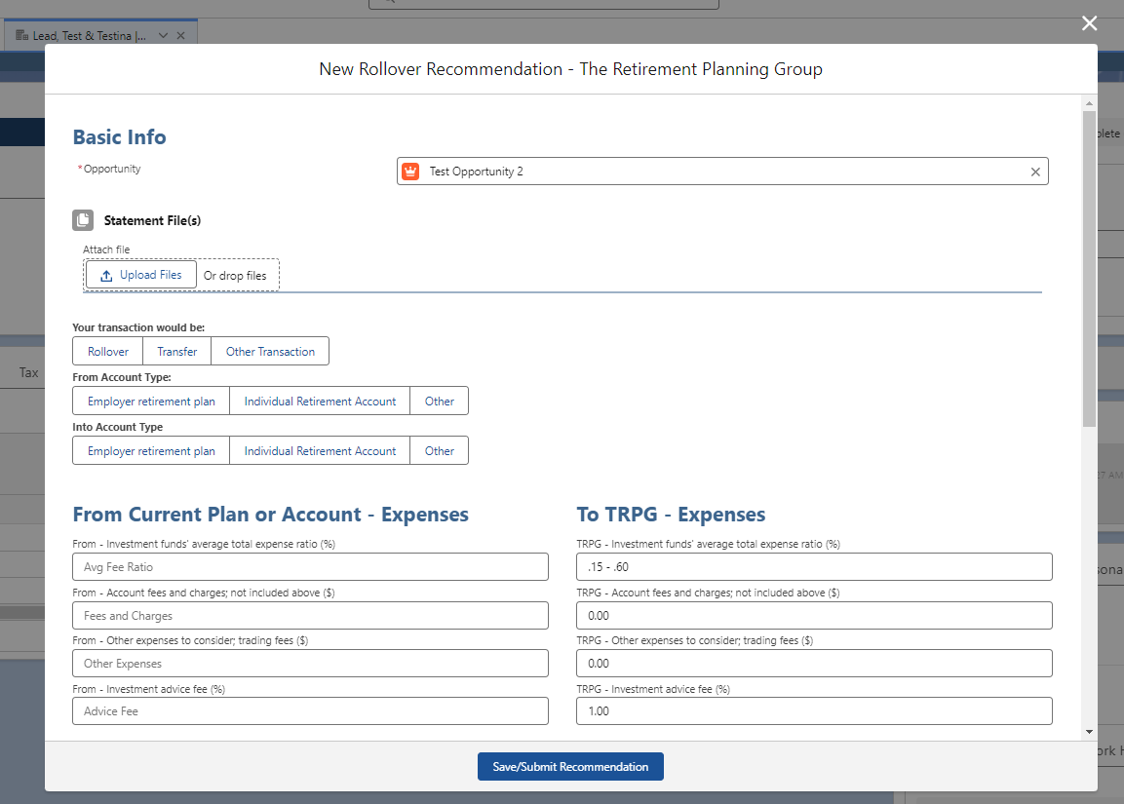Expand the Lead tab dropdown chevron
The width and height of the screenshot is (1124, 804).
point(164,36)
